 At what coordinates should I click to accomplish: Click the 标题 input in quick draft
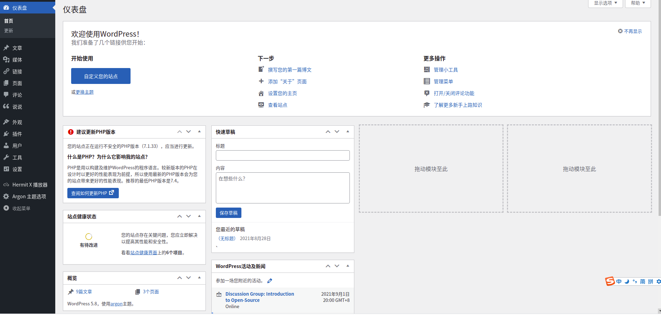coord(282,155)
